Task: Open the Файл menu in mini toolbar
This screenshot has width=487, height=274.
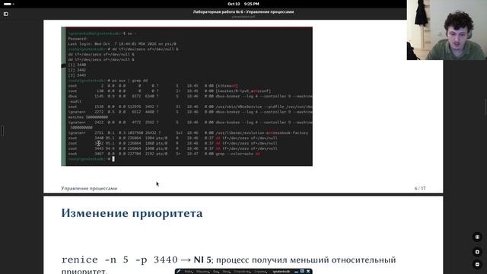Action: (x=189, y=272)
